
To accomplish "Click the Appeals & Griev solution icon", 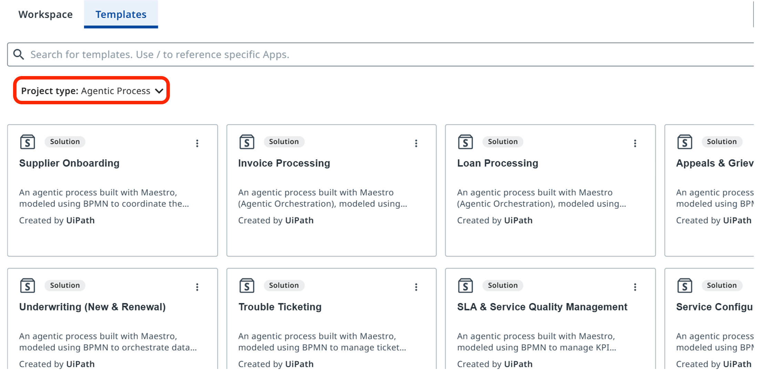I will pyautogui.click(x=685, y=142).
